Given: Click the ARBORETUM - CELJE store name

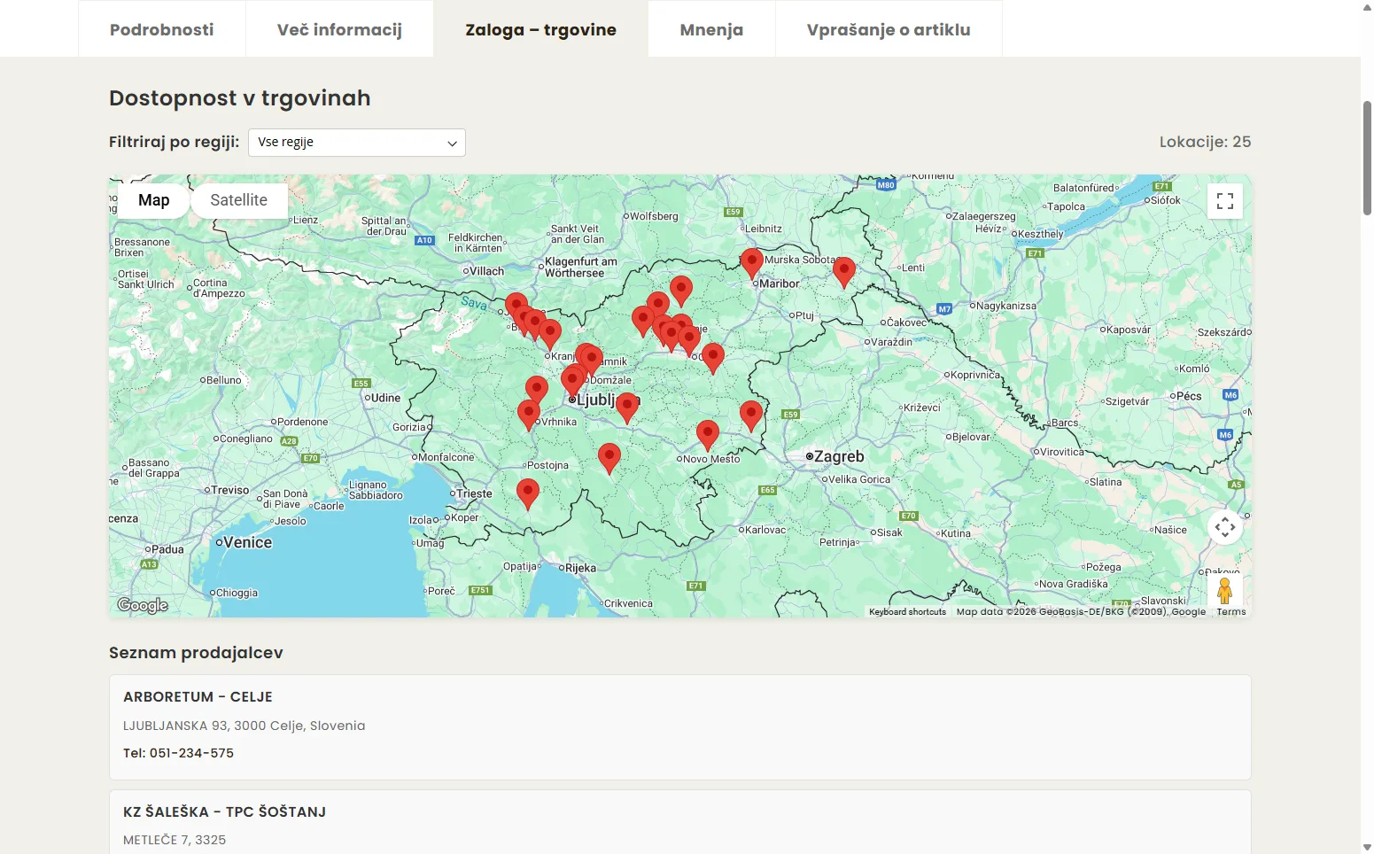Looking at the screenshot, I should point(198,697).
